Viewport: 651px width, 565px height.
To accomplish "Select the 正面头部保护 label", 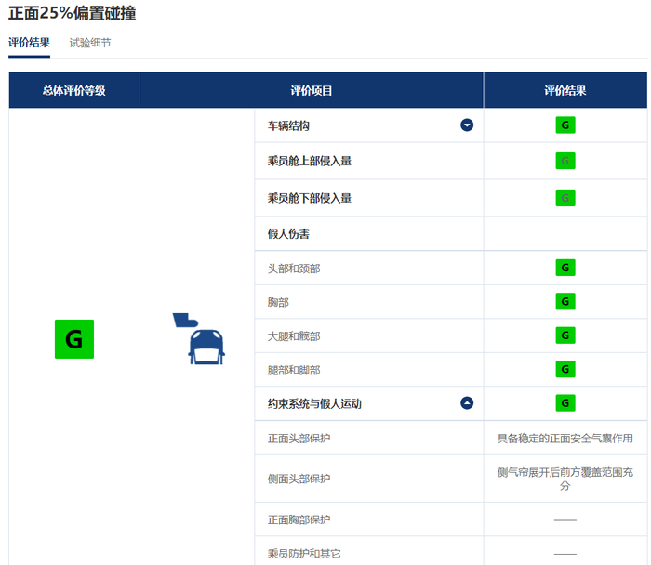I will click(299, 438).
